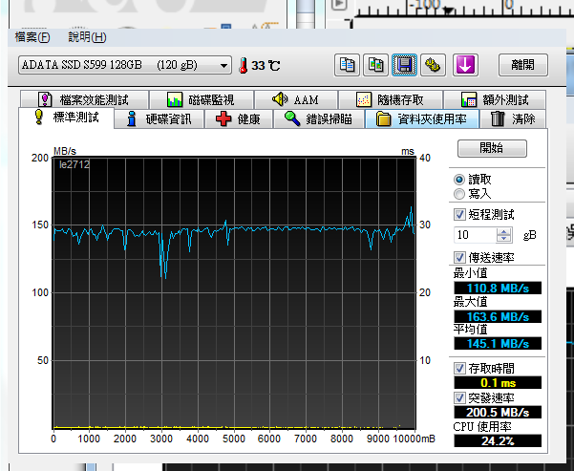Switch to the 隨機存取 tab
The image size is (574, 471).
coord(391,99)
